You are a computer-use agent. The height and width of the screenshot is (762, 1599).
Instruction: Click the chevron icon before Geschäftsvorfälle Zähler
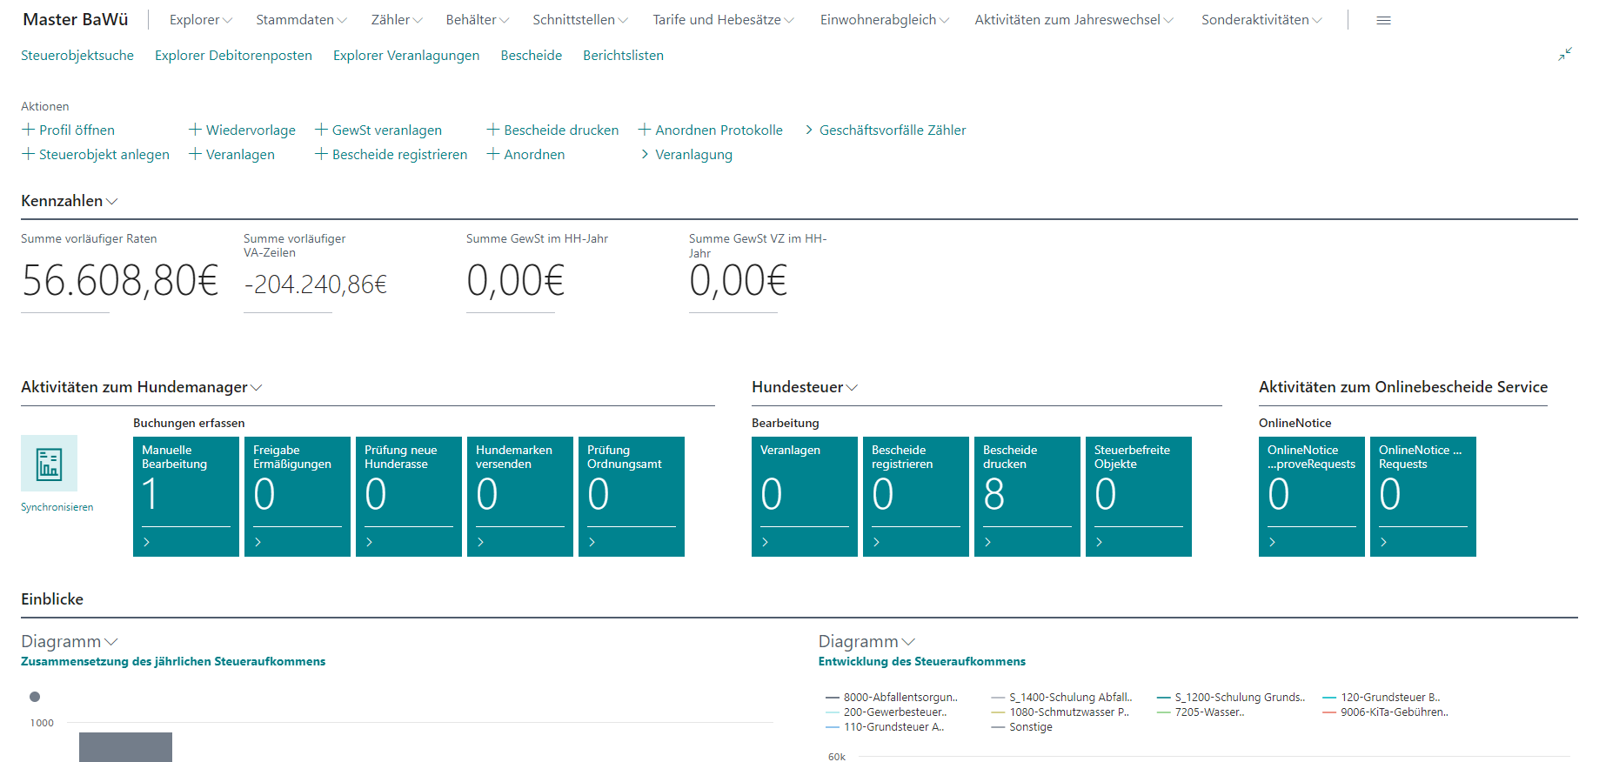(x=809, y=130)
